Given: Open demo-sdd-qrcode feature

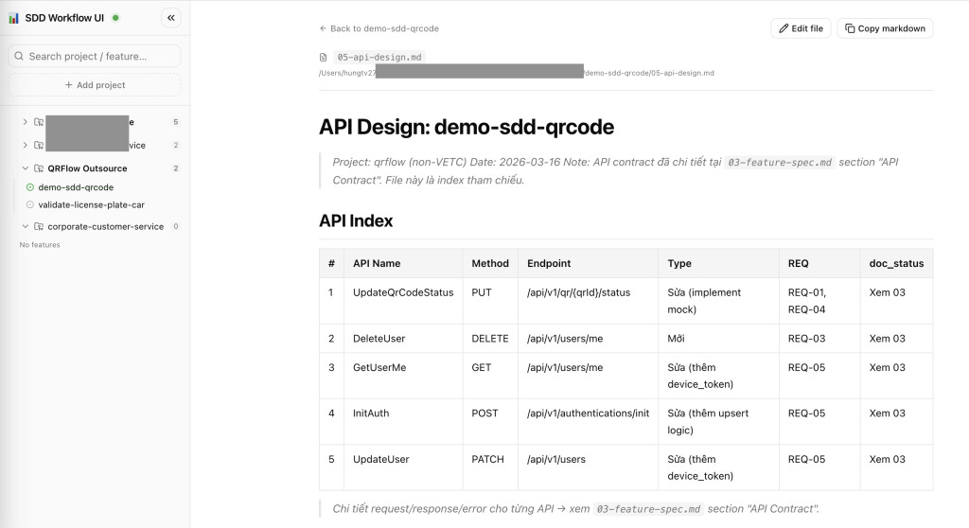Looking at the screenshot, I should coord(76,187).
